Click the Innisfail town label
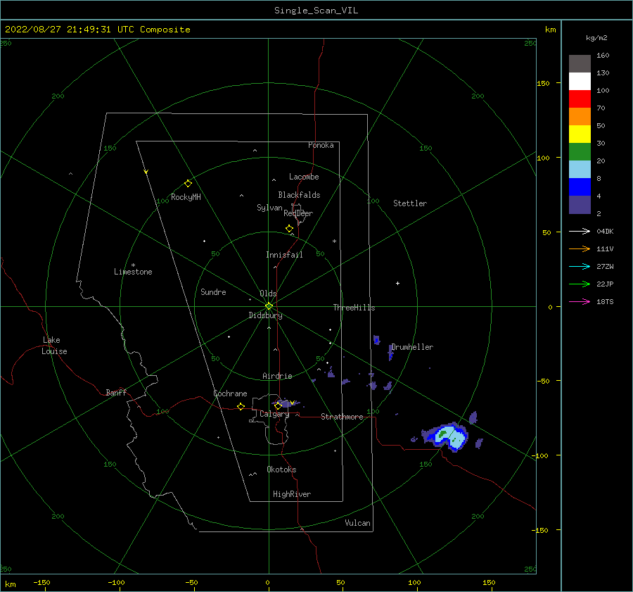Viewport: 633px width, 592px height. click(x=284, y=255)
